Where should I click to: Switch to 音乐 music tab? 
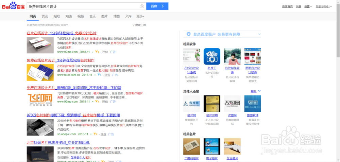click(92, 16)
